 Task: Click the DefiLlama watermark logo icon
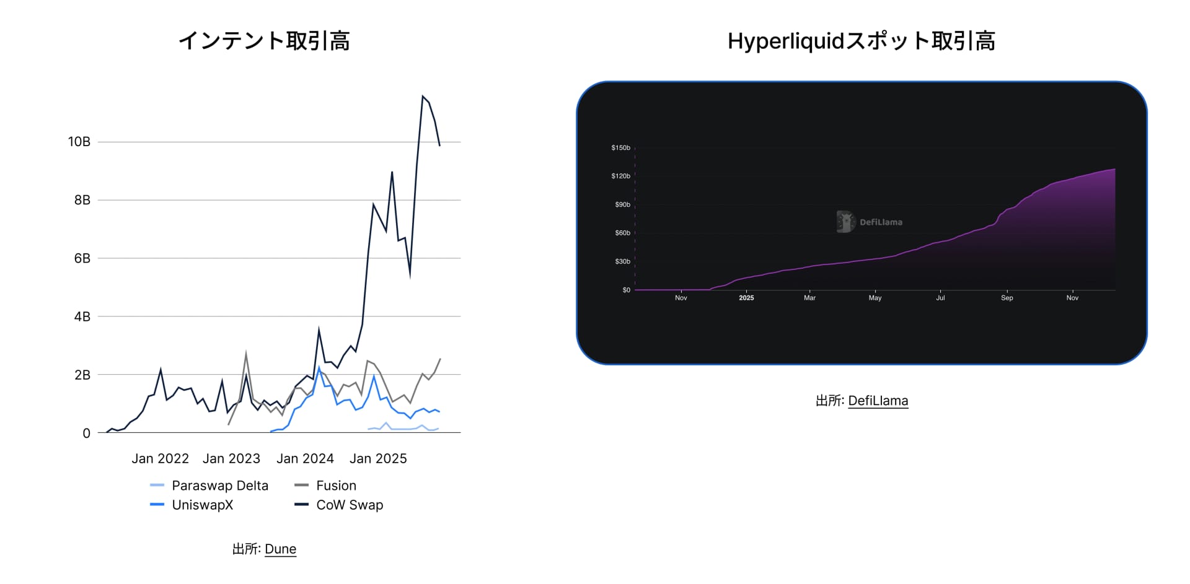pyautogui.click(x=844, y=221)
